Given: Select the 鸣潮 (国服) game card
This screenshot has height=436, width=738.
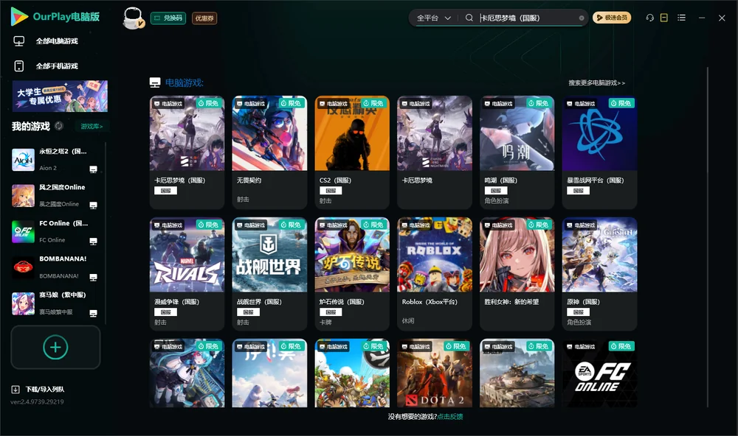Looking at the screenshot, I should pyautogui.click(x=517, y=152).
